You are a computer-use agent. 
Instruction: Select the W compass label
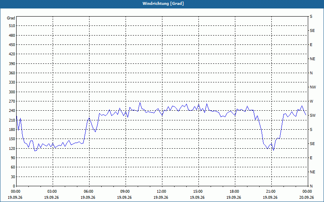coord(311,101)
